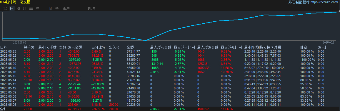Click the 最小|平均|最大持仓时间 column header
Screen dimensions: 340x111
263,47
